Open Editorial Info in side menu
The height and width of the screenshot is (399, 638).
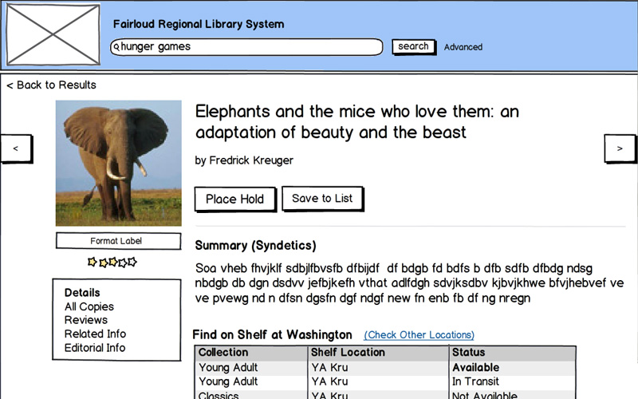95,348
